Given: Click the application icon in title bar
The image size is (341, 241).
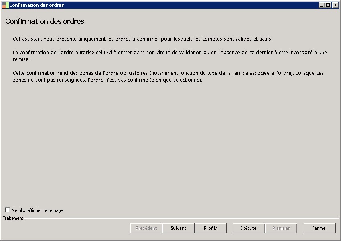Looking at the screenshot, I should 5,5.
